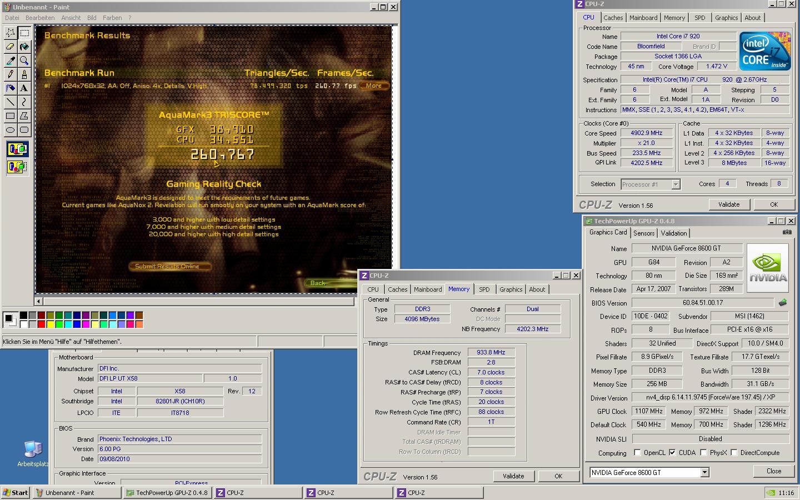Activate the Magnifier tool in Paint
The height and width of the screenshot is (500, 800).
[x=24, y=61]
